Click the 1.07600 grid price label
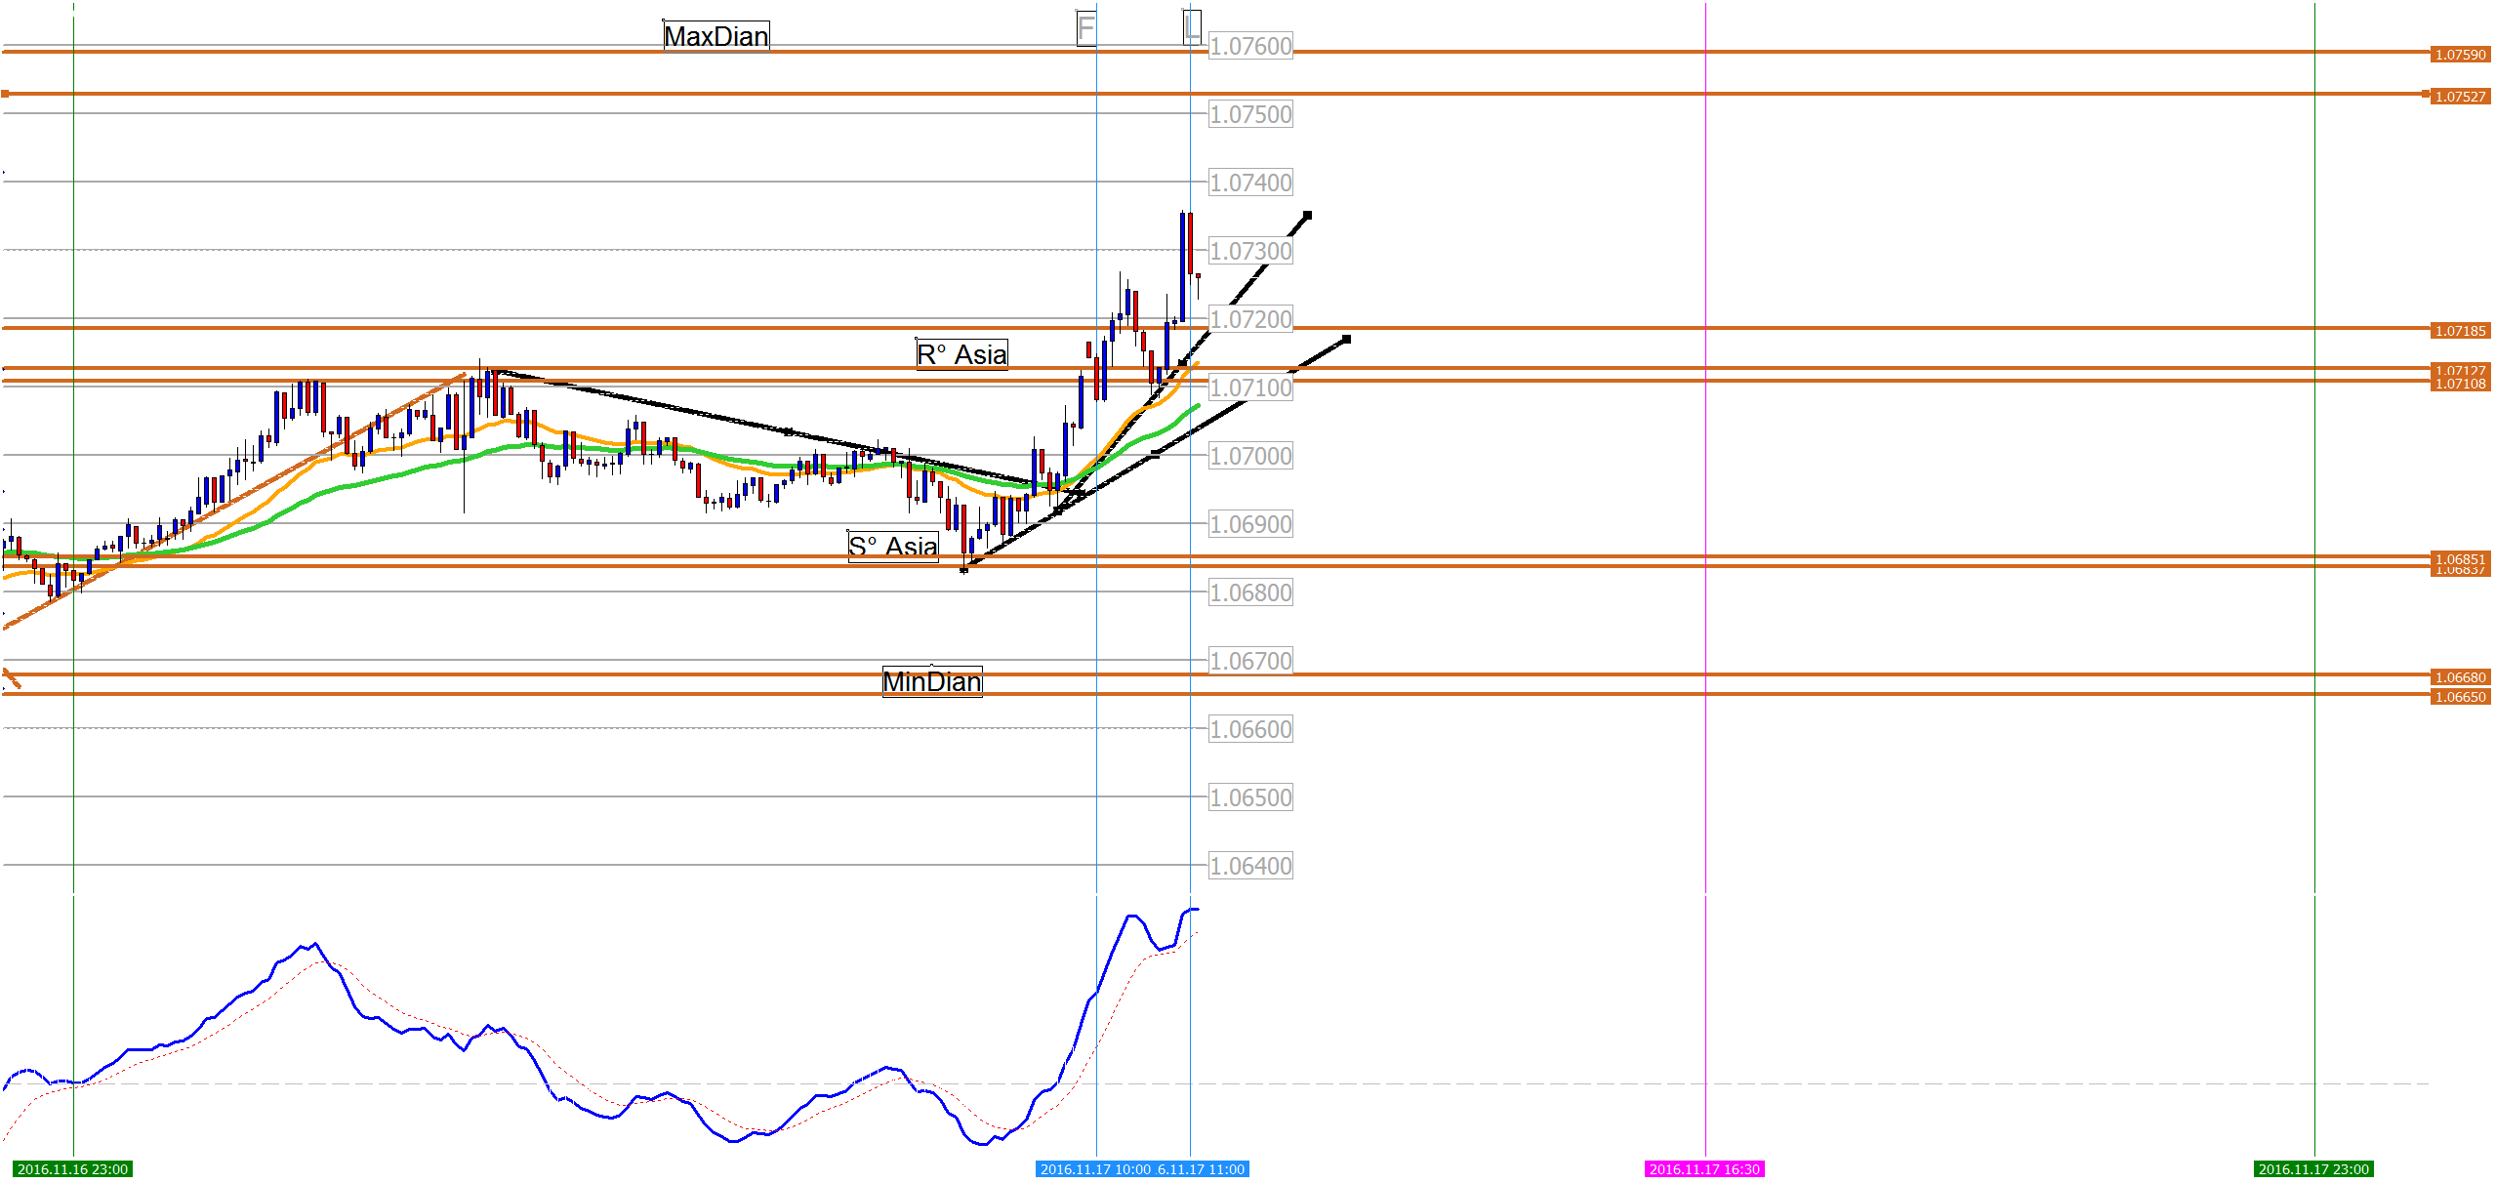 1250,46
